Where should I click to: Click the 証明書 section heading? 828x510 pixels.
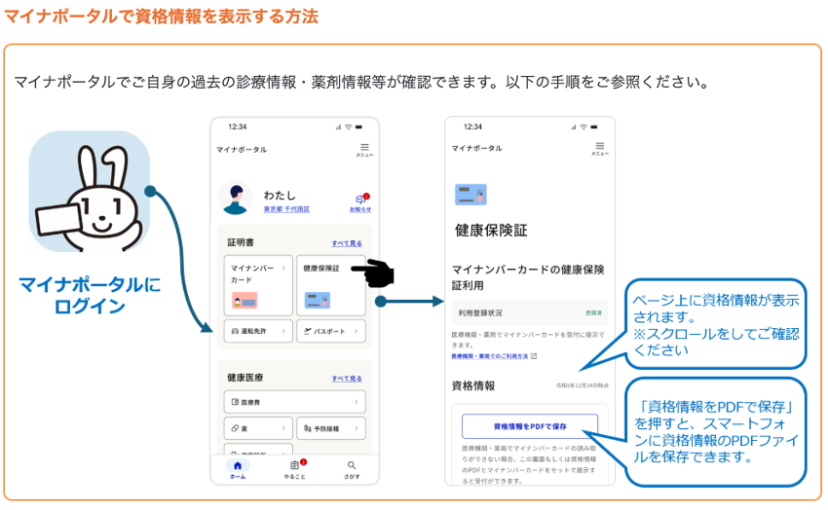click(241, 242)
